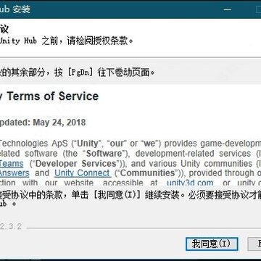The image size is (261, 261).
Task: Click the 我同意(I) agree button
Action: pyautogui.click(x=212, y=244)
